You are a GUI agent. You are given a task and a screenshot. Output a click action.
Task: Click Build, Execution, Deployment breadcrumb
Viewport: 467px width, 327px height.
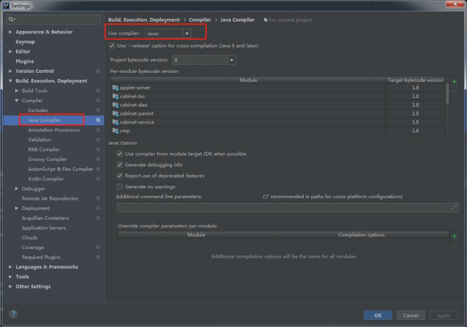(x=144, y=20)
